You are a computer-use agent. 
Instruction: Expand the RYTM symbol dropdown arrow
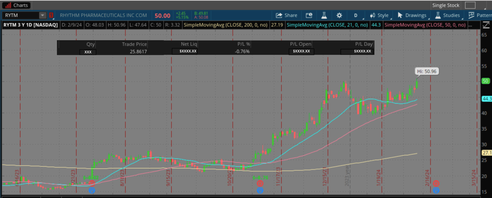[x=42, y=15]
